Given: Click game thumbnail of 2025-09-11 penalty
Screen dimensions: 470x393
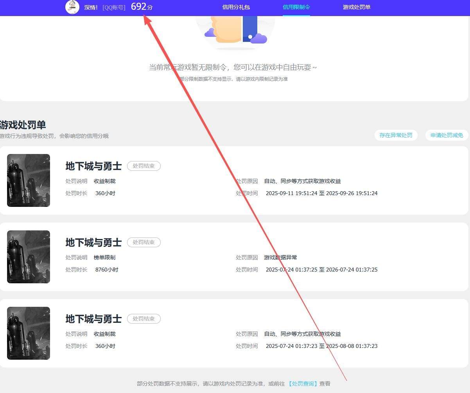Looking at the screenshot, I should [x=29, y=180].
